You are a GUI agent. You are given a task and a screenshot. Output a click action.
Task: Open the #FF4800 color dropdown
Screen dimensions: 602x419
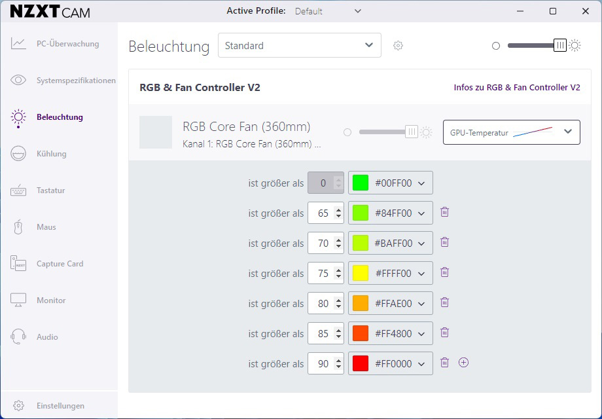391,333
